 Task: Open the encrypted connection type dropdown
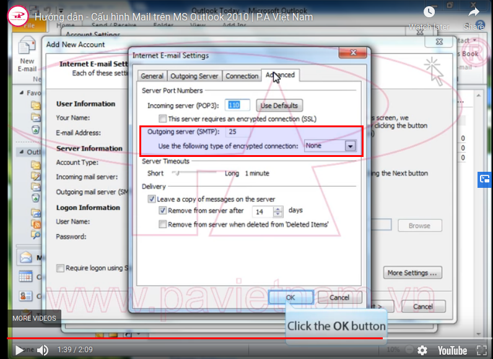point(351,146)
